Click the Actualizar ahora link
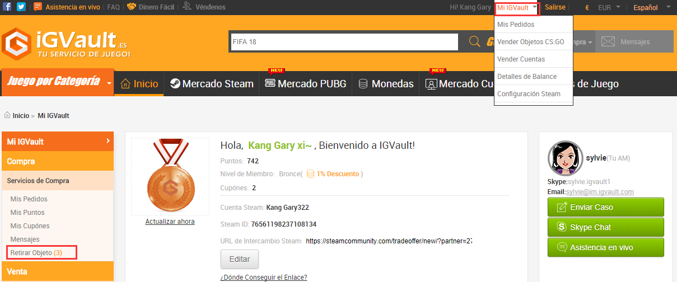 point(170,222)
